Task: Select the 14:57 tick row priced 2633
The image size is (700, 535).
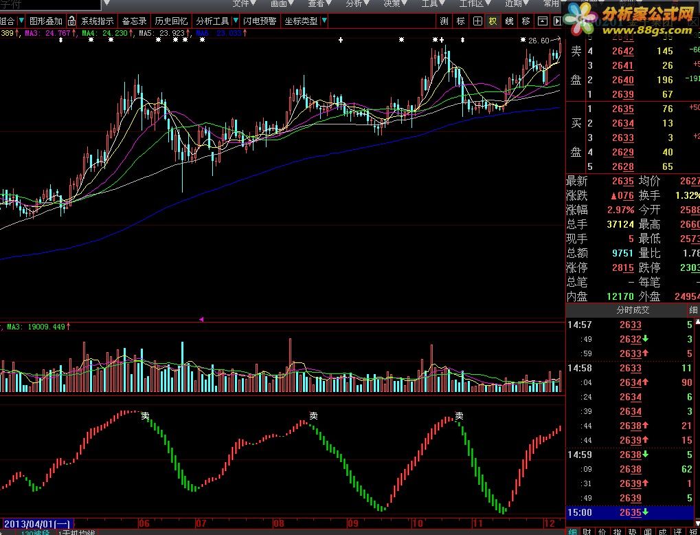Action: pos(629,325)
